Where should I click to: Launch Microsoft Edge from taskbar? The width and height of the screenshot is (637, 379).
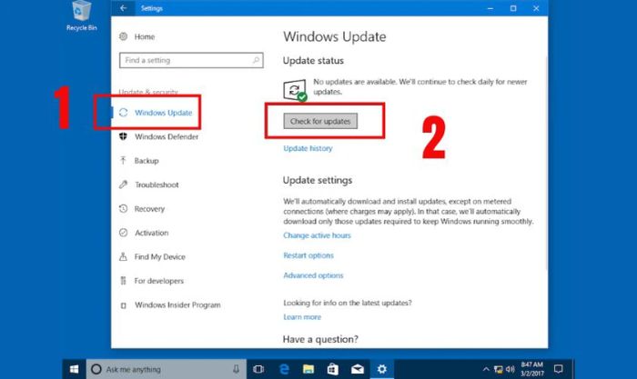284,369
